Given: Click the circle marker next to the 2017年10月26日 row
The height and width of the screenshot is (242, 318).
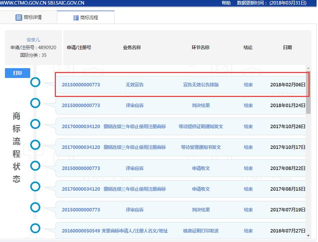Looking at the screenshot, I should 35,124.
